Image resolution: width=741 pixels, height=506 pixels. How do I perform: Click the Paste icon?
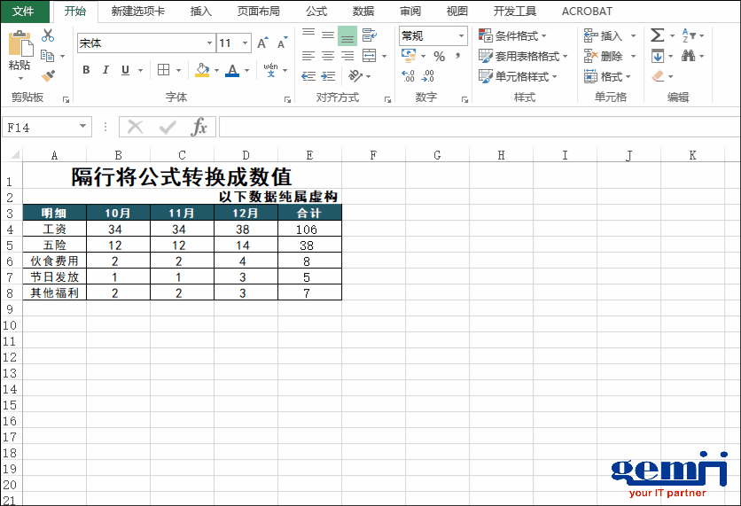click(x=20, y=44)
